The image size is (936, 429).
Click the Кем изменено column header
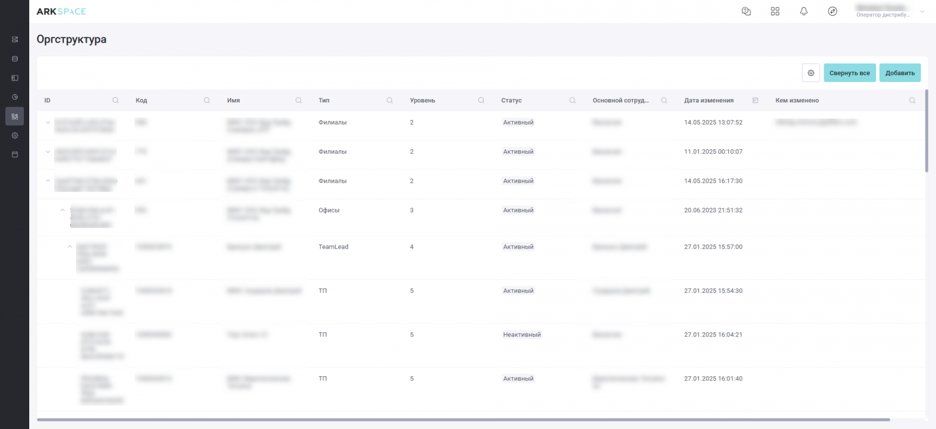797,100
